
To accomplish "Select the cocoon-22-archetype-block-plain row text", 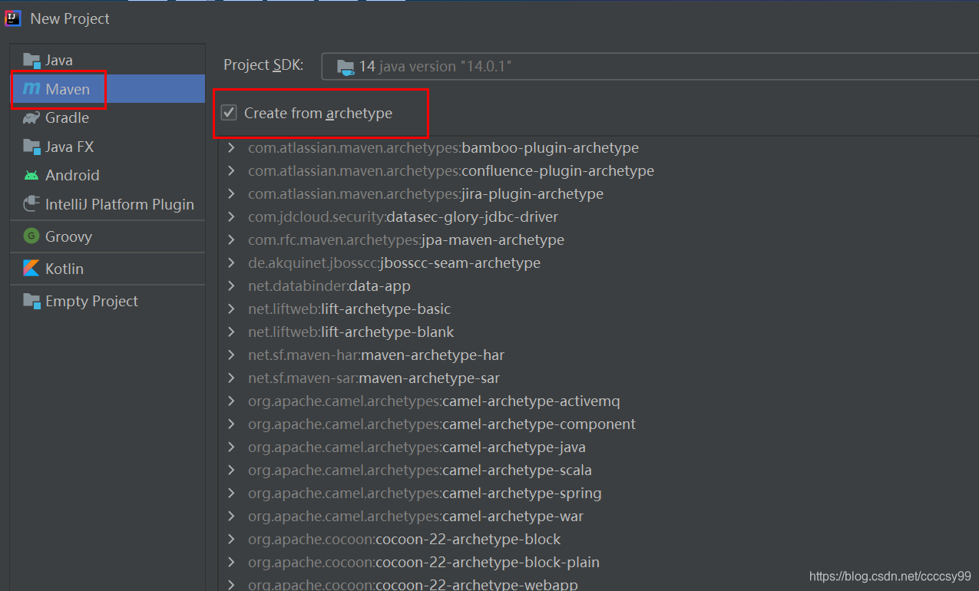I will pos(424,563).
